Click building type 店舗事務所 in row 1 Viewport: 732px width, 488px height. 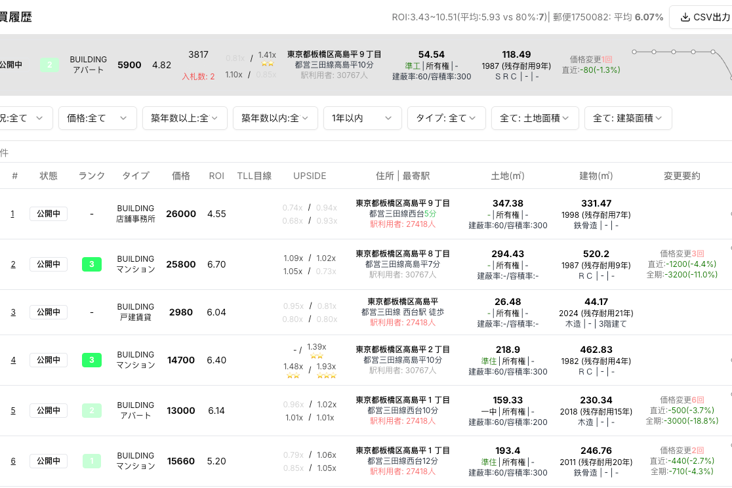tap(135, 219)
